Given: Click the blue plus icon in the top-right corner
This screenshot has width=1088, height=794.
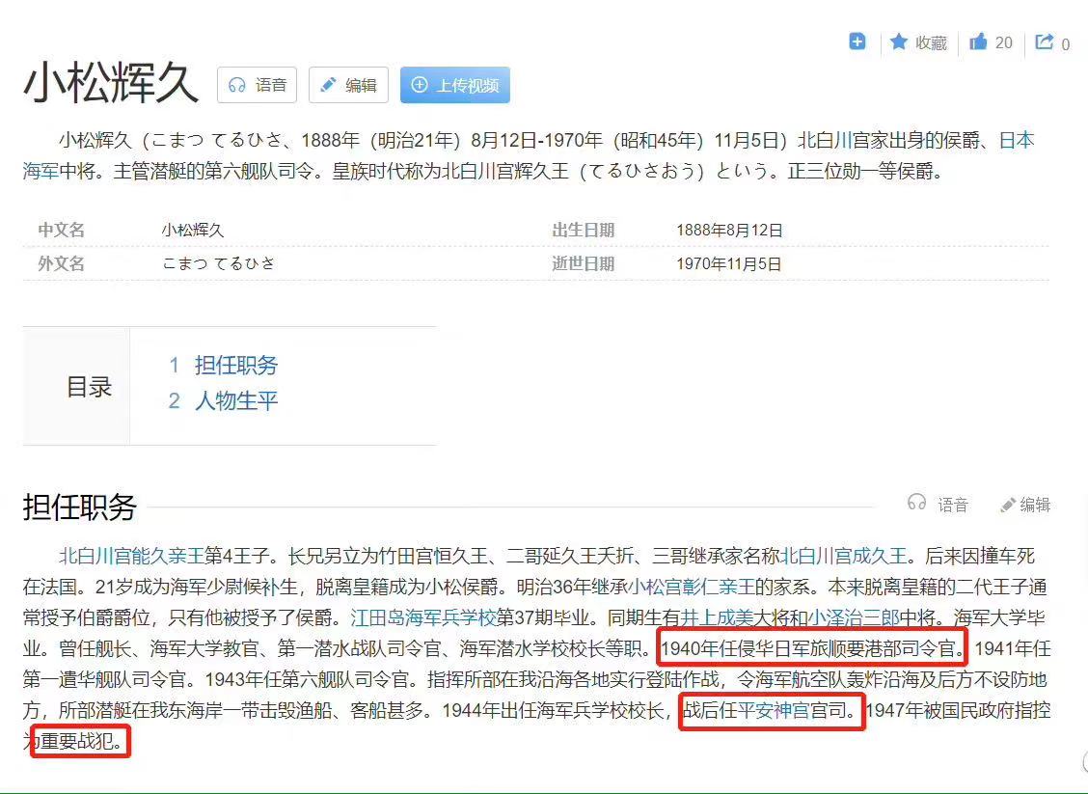Looking at the screenshot, I should point(857,41).
